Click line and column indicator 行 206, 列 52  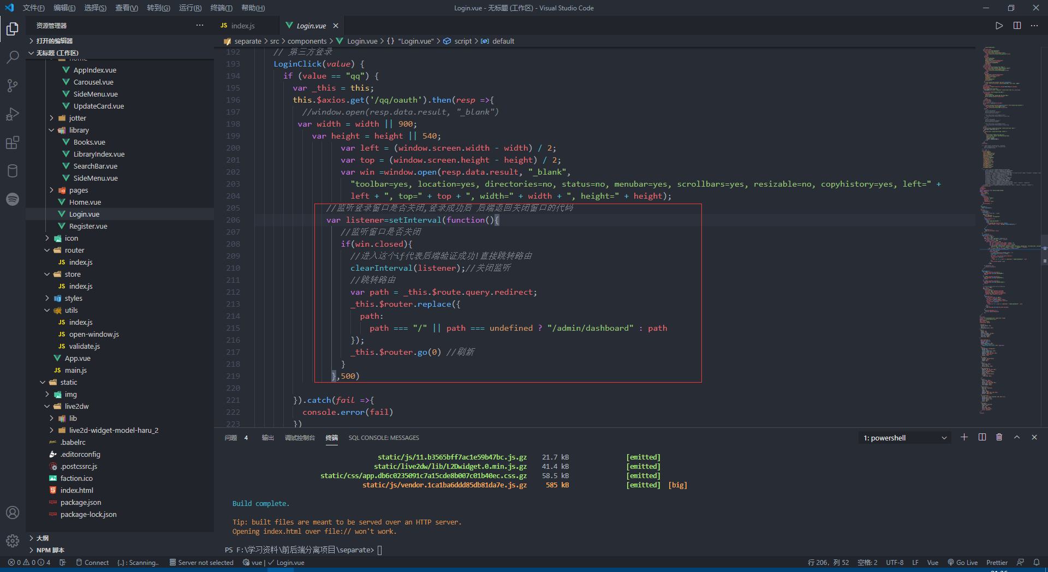tap(828, 562)
